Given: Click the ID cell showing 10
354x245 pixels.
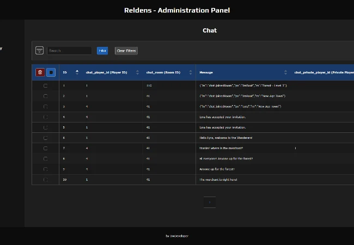Looking at the screenshot, I should point(65,180).
